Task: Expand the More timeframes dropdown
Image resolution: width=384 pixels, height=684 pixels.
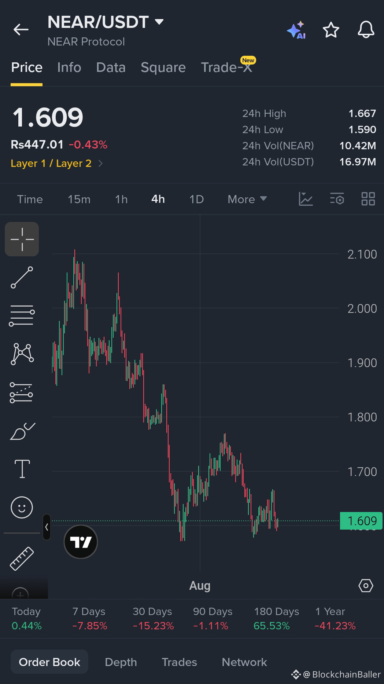Action: [x=247, y=199]
